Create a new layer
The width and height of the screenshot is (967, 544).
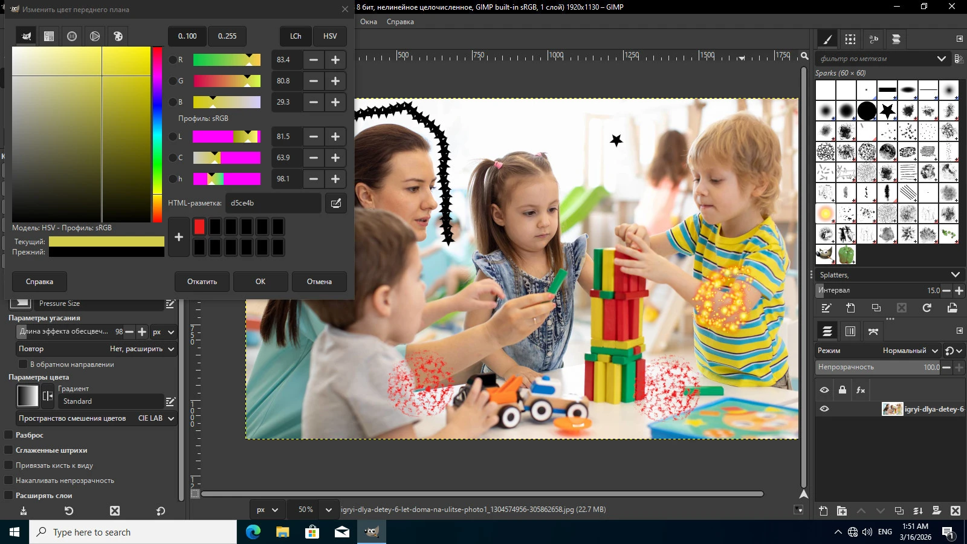click(x=823, y=511)
